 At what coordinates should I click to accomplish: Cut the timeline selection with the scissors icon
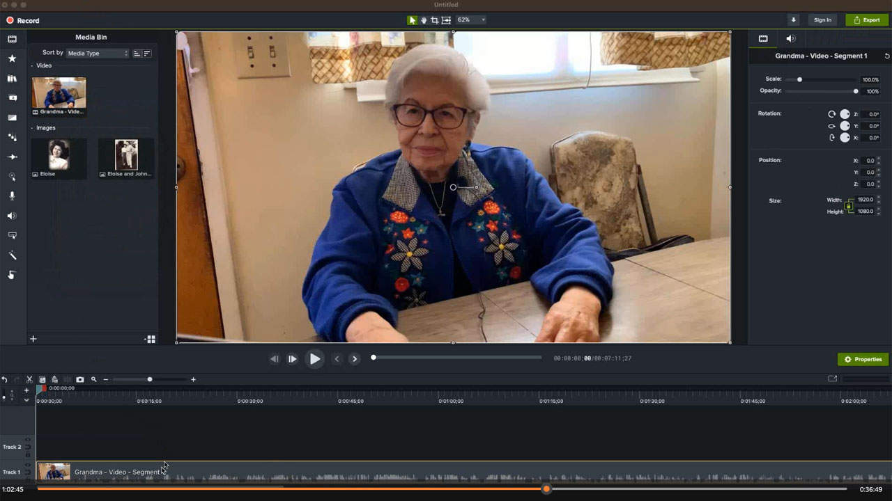pos(29,379)
